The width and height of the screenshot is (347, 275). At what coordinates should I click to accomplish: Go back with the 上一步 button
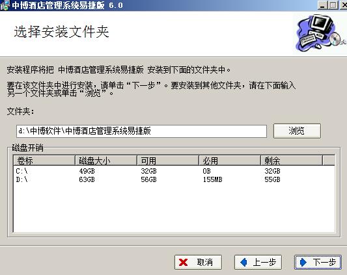pos(258,263)
